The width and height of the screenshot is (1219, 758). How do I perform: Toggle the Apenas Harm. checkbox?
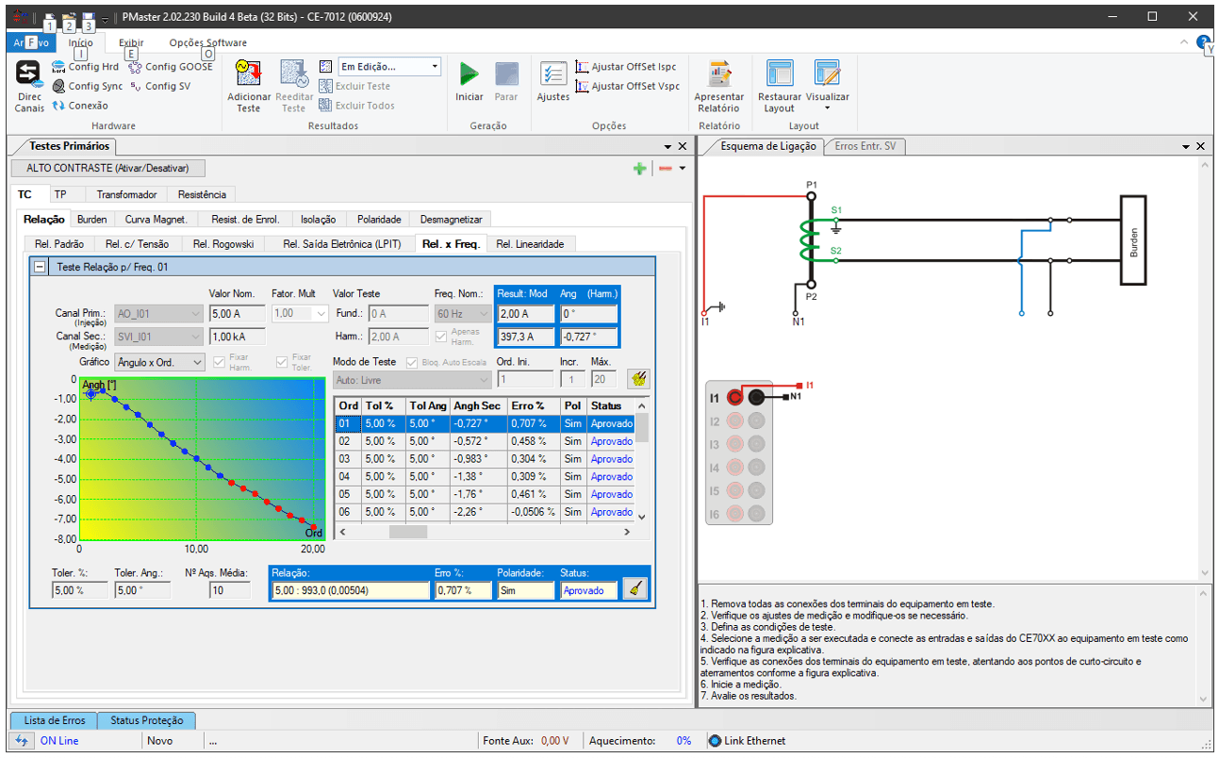441,336
